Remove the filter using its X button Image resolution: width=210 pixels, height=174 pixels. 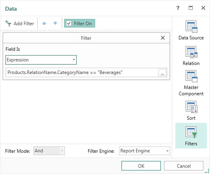coord(163,38)
